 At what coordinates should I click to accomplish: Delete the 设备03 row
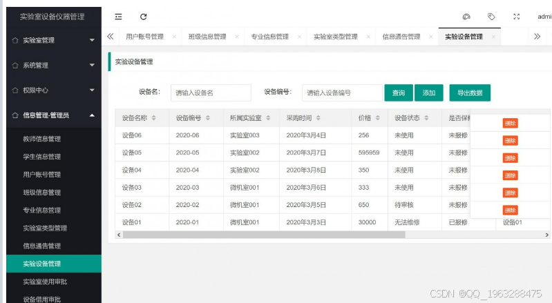tap(510, 175)
